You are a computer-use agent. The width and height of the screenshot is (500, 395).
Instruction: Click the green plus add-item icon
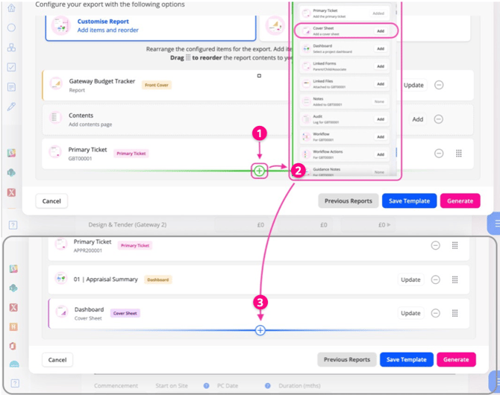click(259, 171)
